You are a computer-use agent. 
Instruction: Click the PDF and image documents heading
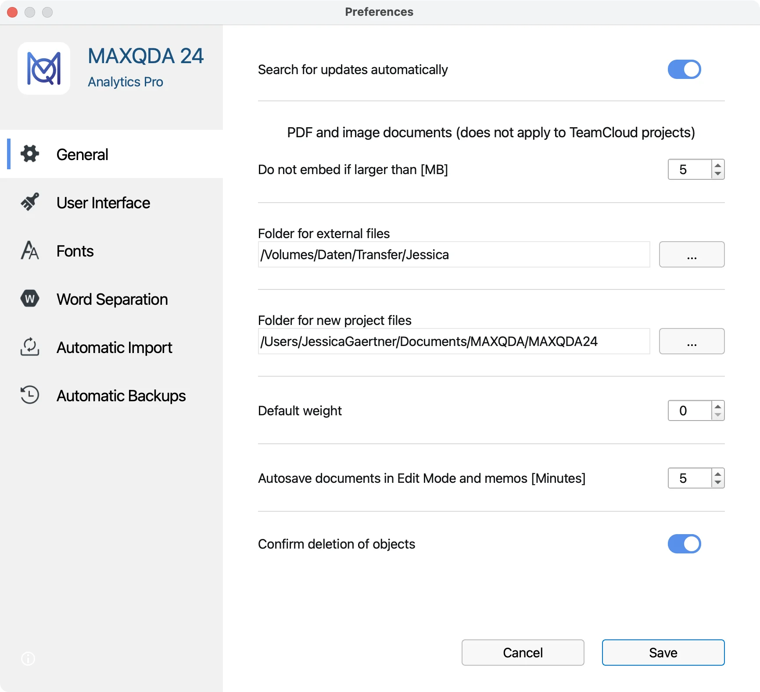491,132
